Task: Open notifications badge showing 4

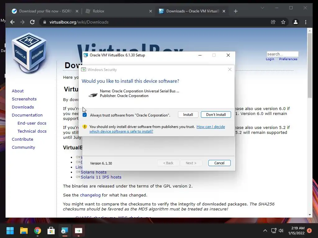Action: pos(309,231)
